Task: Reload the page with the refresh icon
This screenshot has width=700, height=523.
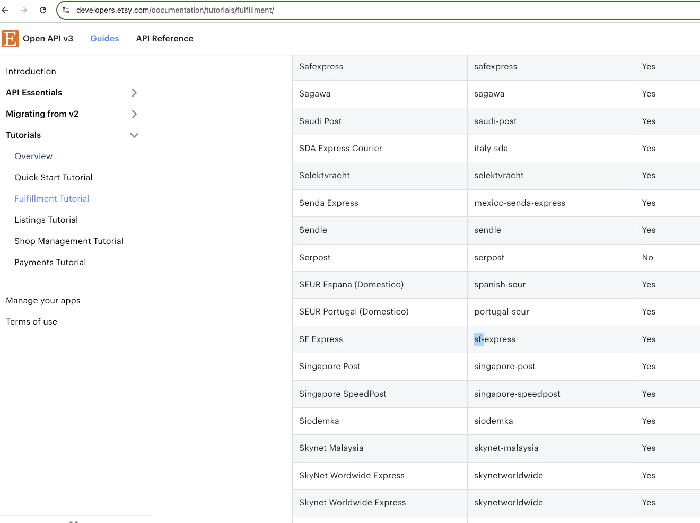Action: (x=43, y=10)
